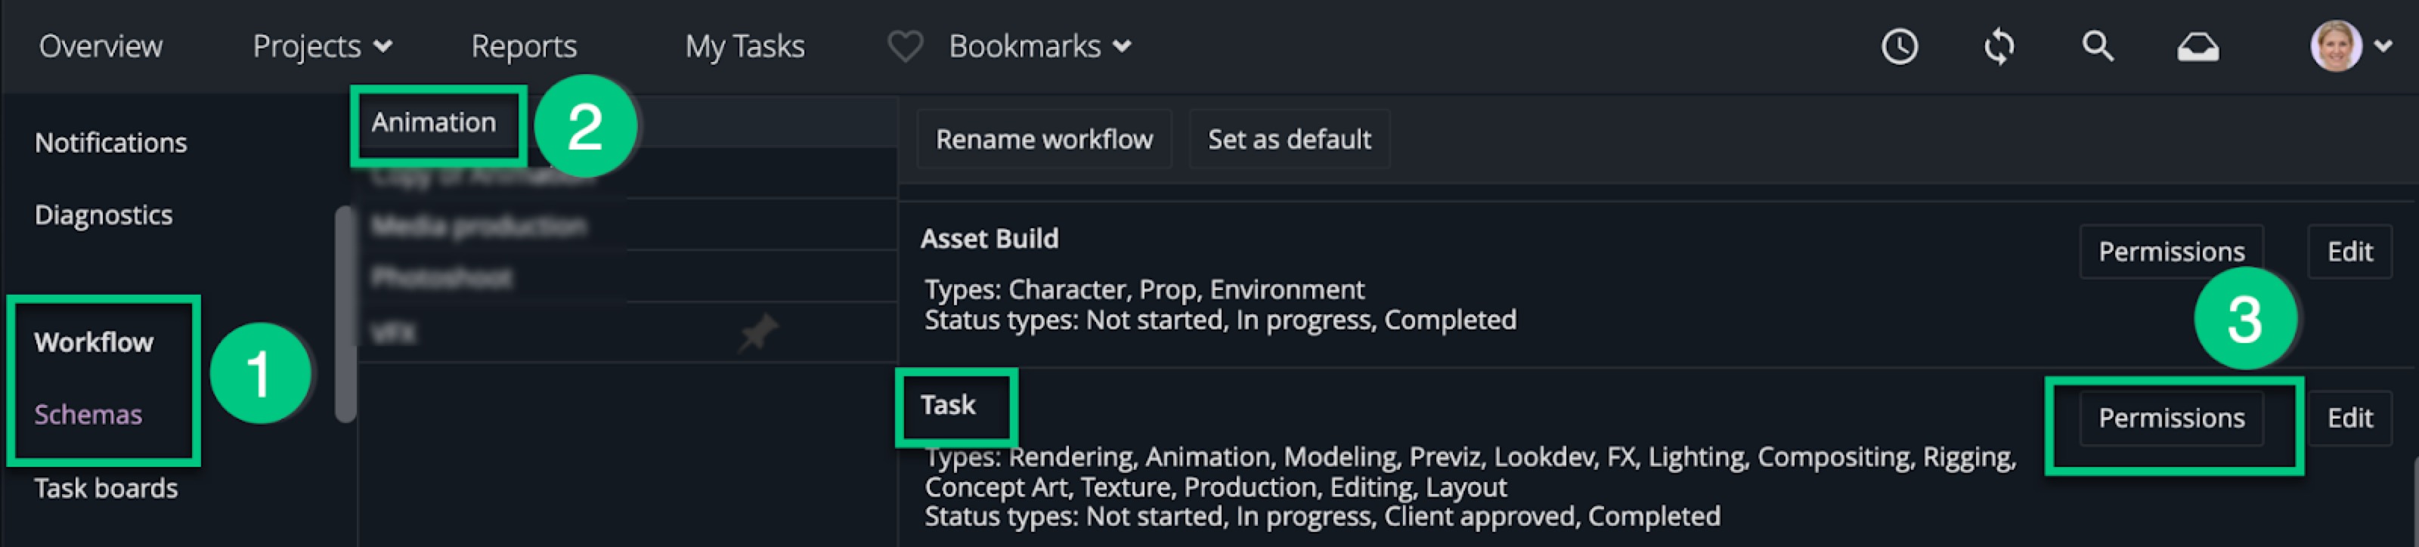Click the Bookmarks heart icon

click(906, 46)
